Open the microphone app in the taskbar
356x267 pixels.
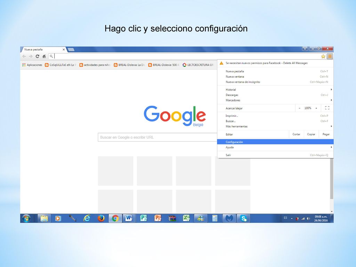tap(72, 218)
